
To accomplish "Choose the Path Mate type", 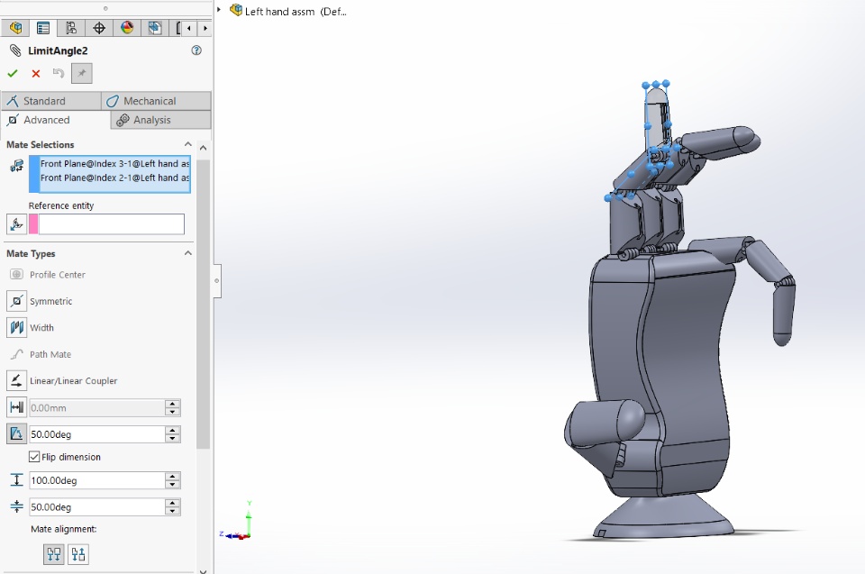I will click(x=40, y=354).
